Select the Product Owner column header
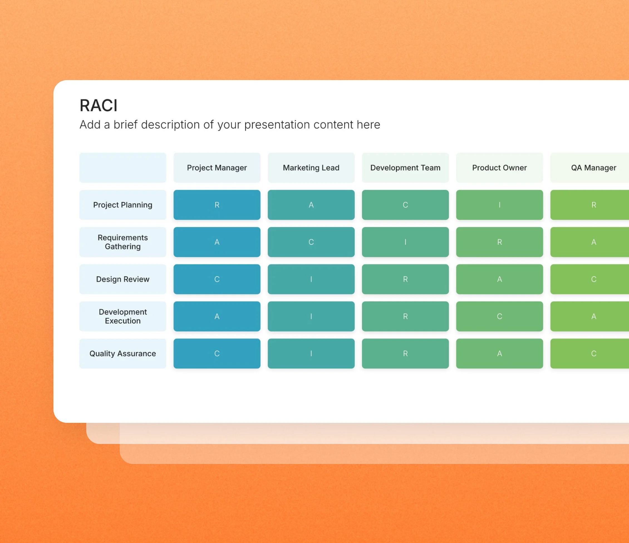Image resolution: width=629 pixels, height=543 pixels. click(499, 168)
